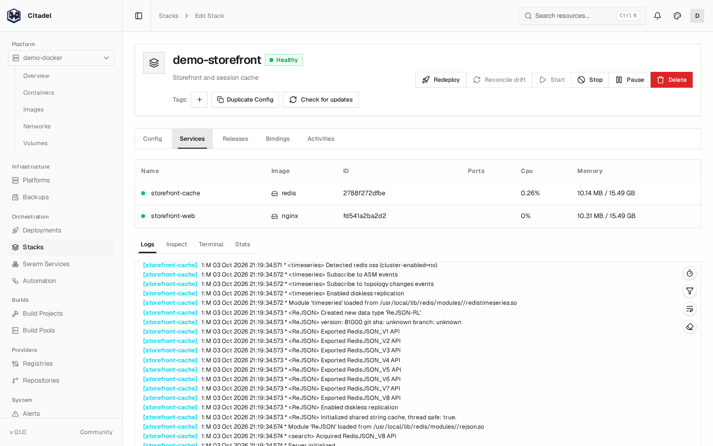This screenshot has height=446, width=713.
Task: Open the notifications bell
Action: pos(658,16)
